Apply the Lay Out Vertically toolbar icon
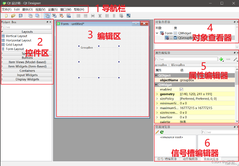The height and width of the screenshot is (166, 239). pos(86,16)
